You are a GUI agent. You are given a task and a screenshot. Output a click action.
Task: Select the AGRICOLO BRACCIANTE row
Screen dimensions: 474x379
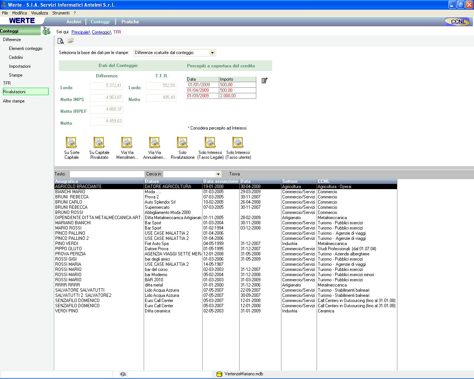226,187
